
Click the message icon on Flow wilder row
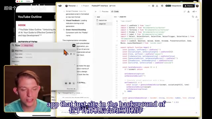click(x=71, y=54)
